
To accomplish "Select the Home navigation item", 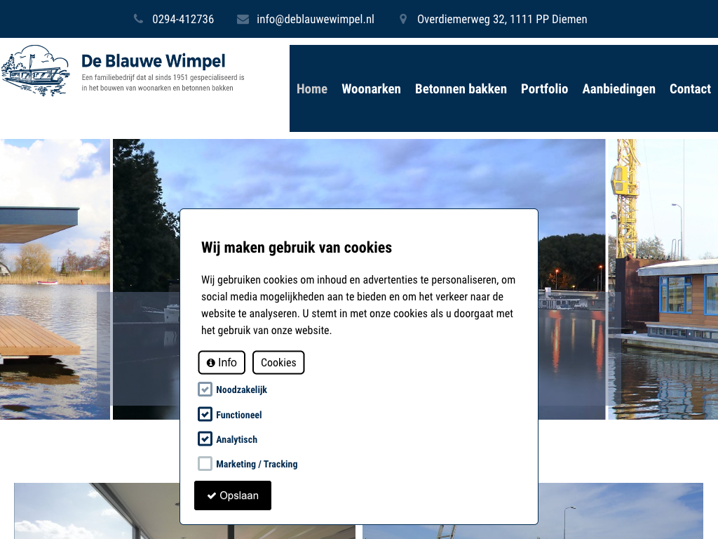I will (x=312, y=88).
